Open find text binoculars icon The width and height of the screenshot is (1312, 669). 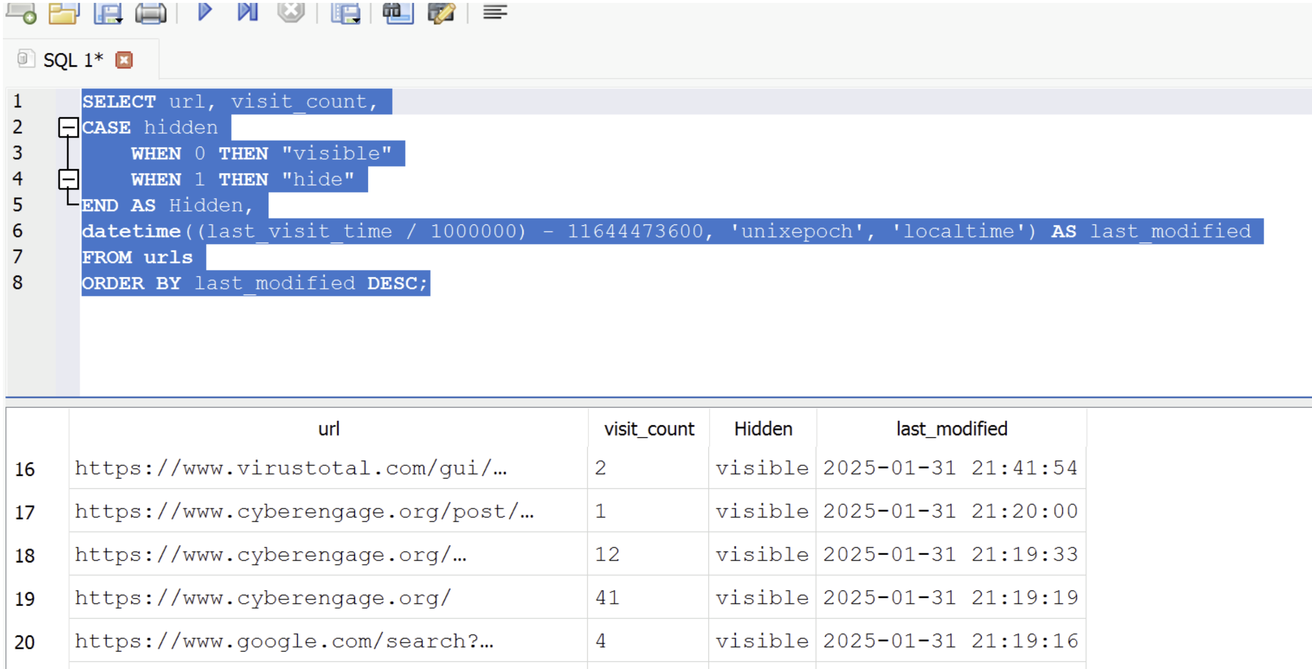click(398, 12)
